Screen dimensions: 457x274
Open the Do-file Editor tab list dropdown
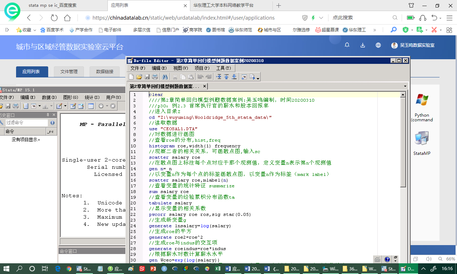click(x=405, y=86)
